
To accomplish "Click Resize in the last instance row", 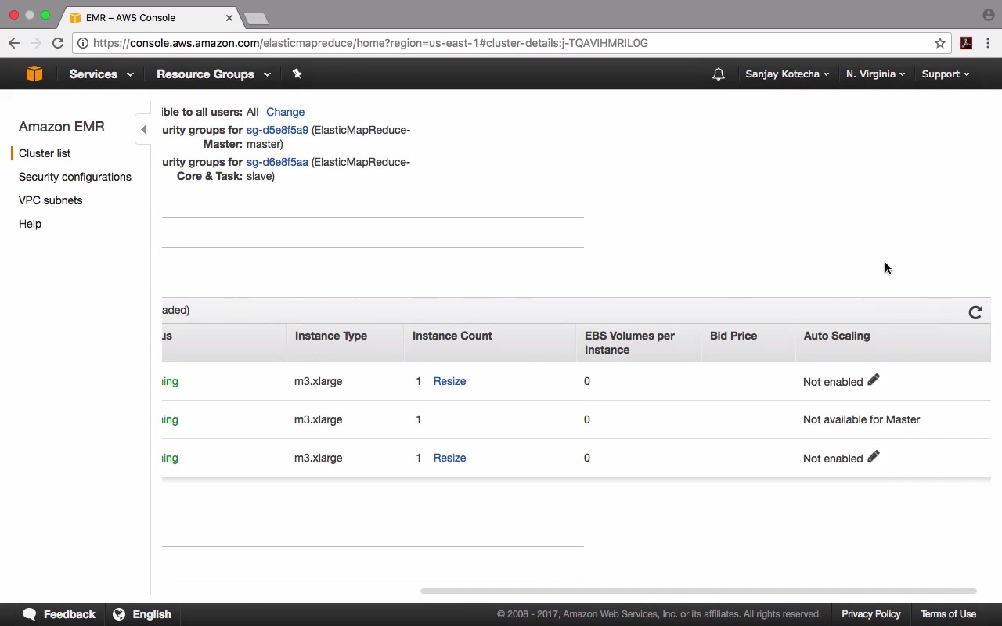I will point(449,458).
